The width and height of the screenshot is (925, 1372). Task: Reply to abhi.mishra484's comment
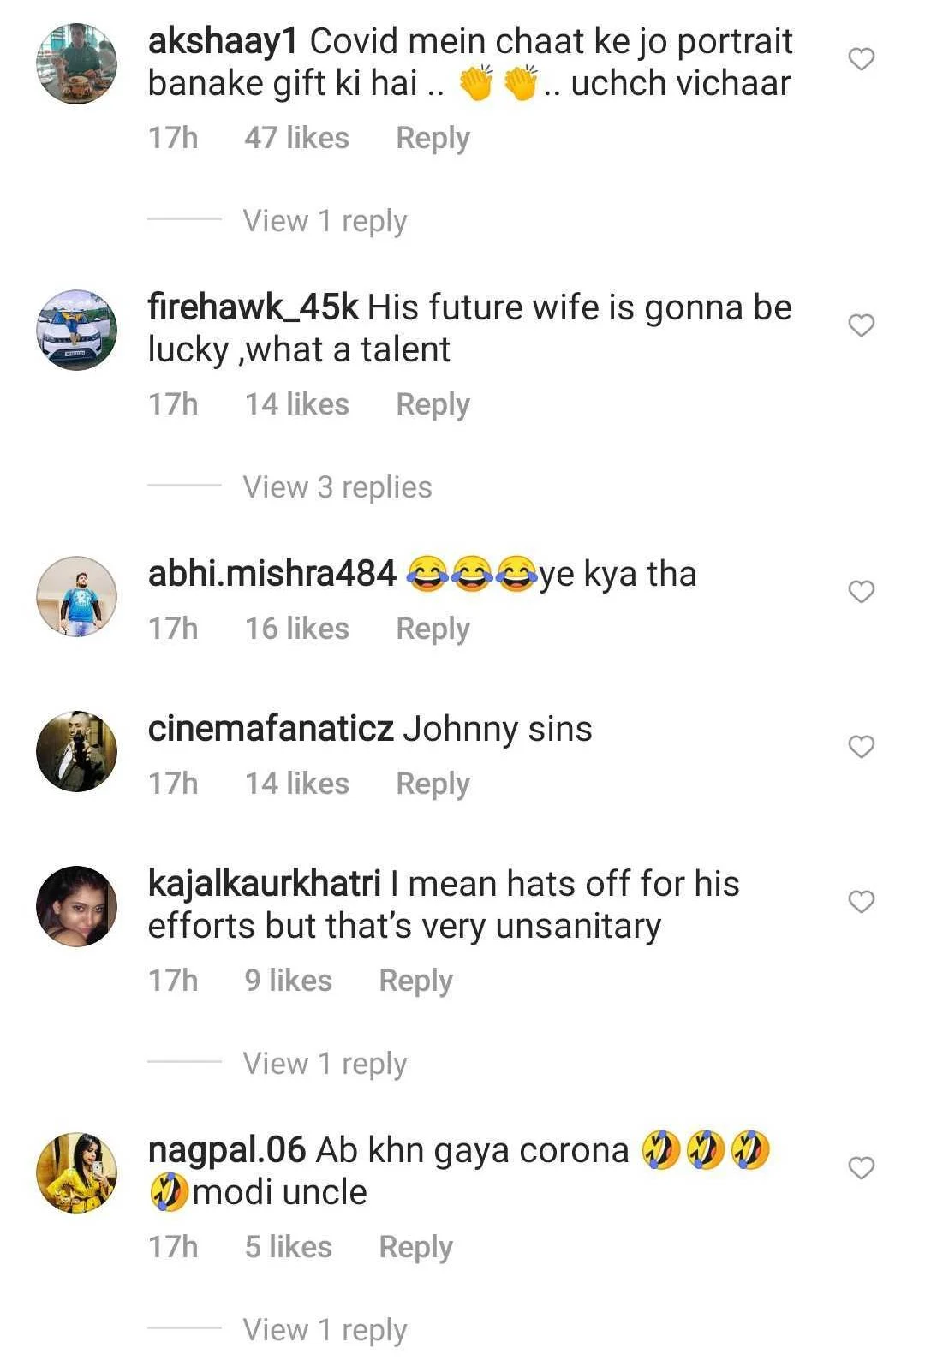(433, 629)
